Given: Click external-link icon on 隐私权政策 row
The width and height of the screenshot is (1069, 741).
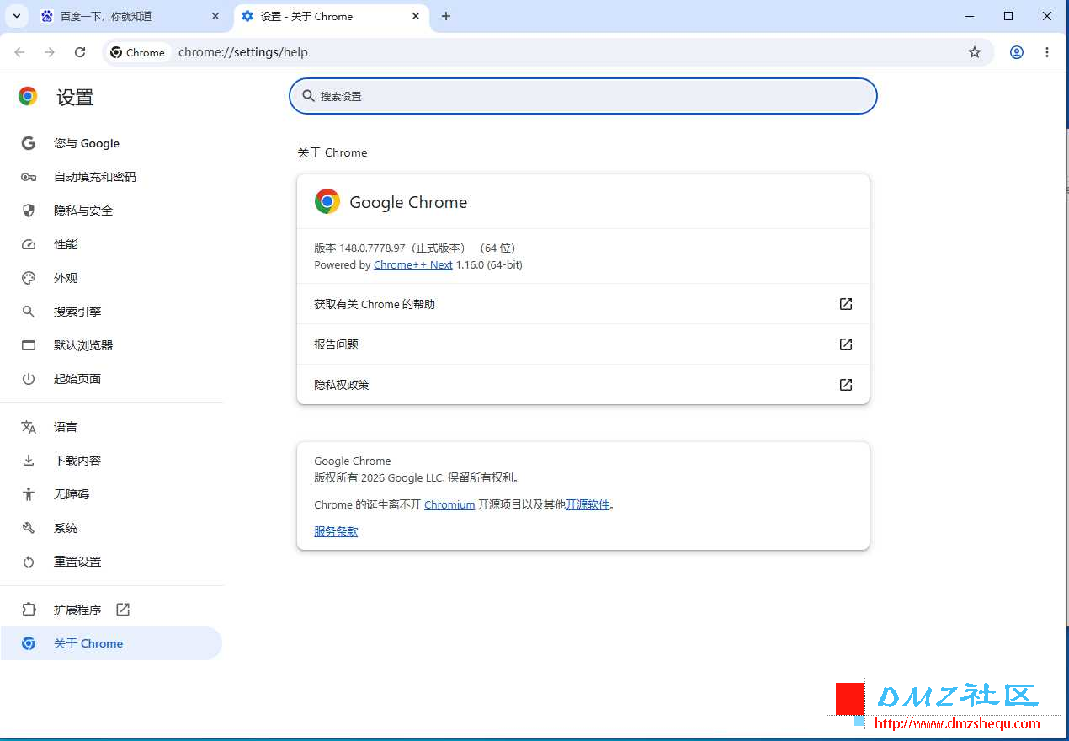Looking at the screenshot, I should click(846, 385).
